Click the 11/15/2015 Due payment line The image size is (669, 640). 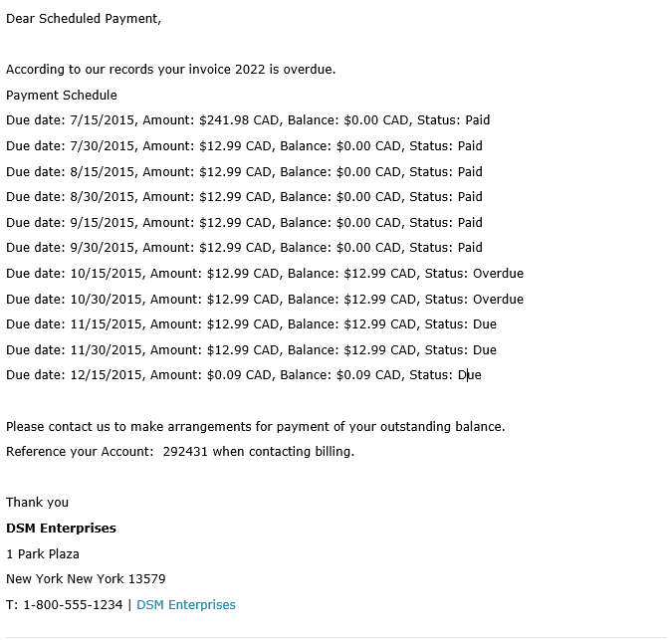tap(251, 324)
